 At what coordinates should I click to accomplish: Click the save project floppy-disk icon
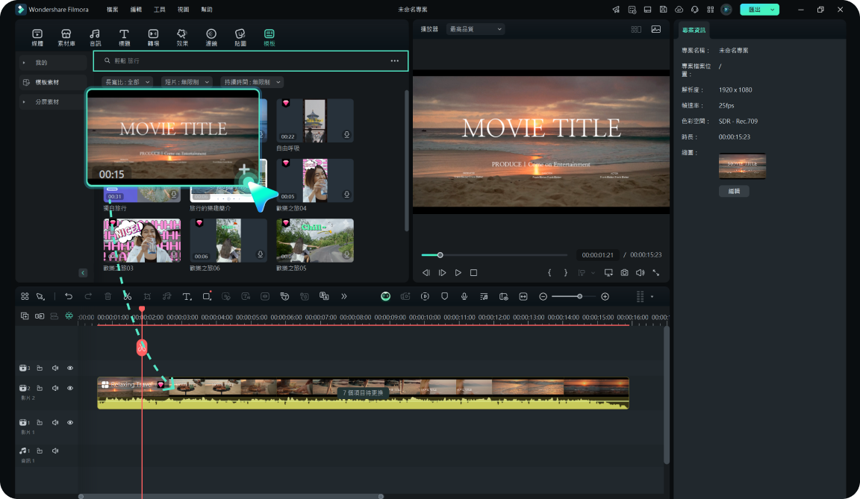pos(663,9)
